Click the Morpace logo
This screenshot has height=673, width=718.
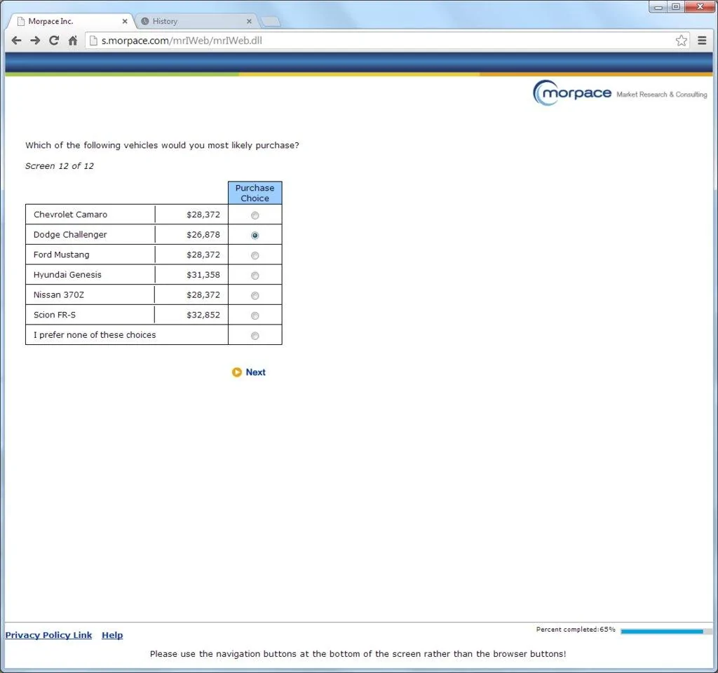(572, 93)
